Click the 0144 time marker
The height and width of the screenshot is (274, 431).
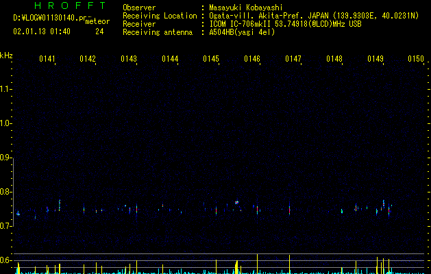[x=170, y=59]
